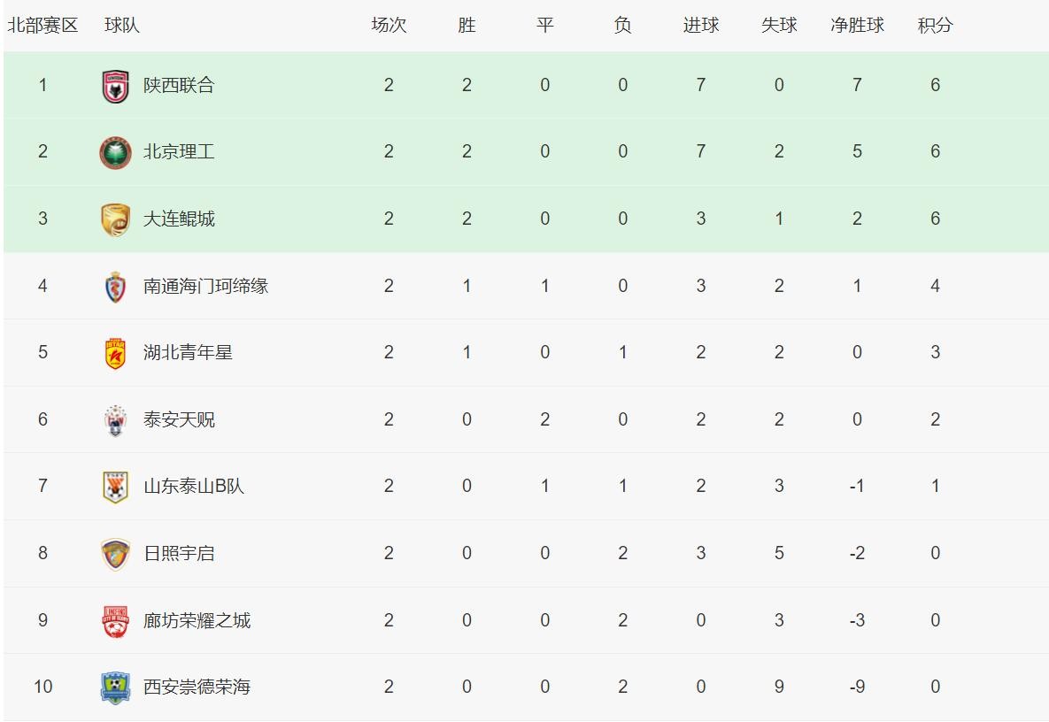This screenshot has width=1049, height=722.
Task: Click the 北部赛区 header label
Action: point(42,26)
